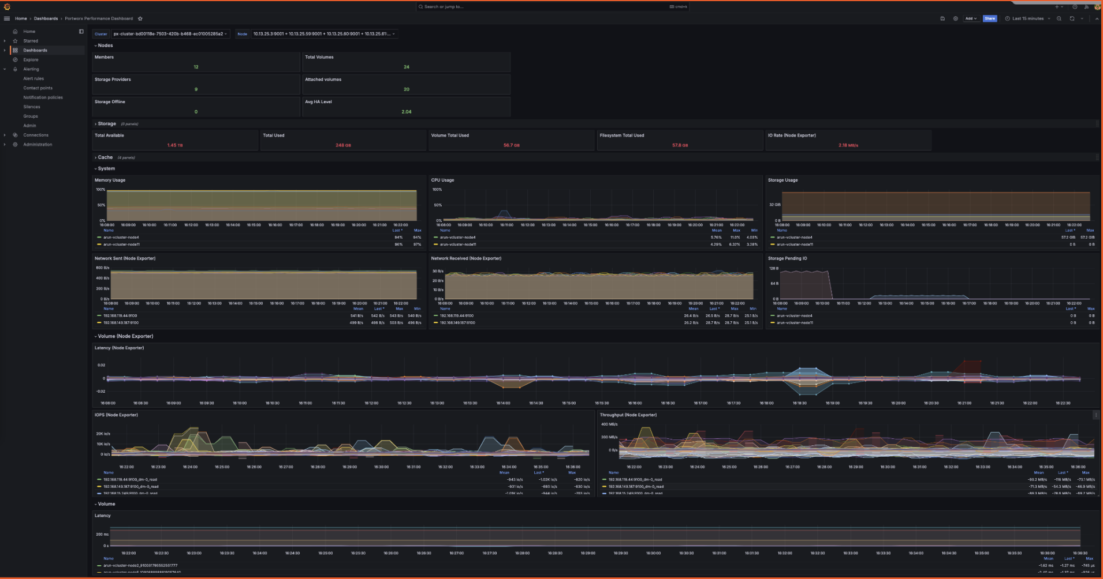Toggle arun-vcluster-node11 series in Memory Usage legend
Viewport: 1103px width, 579px height.
click(122, 245)
